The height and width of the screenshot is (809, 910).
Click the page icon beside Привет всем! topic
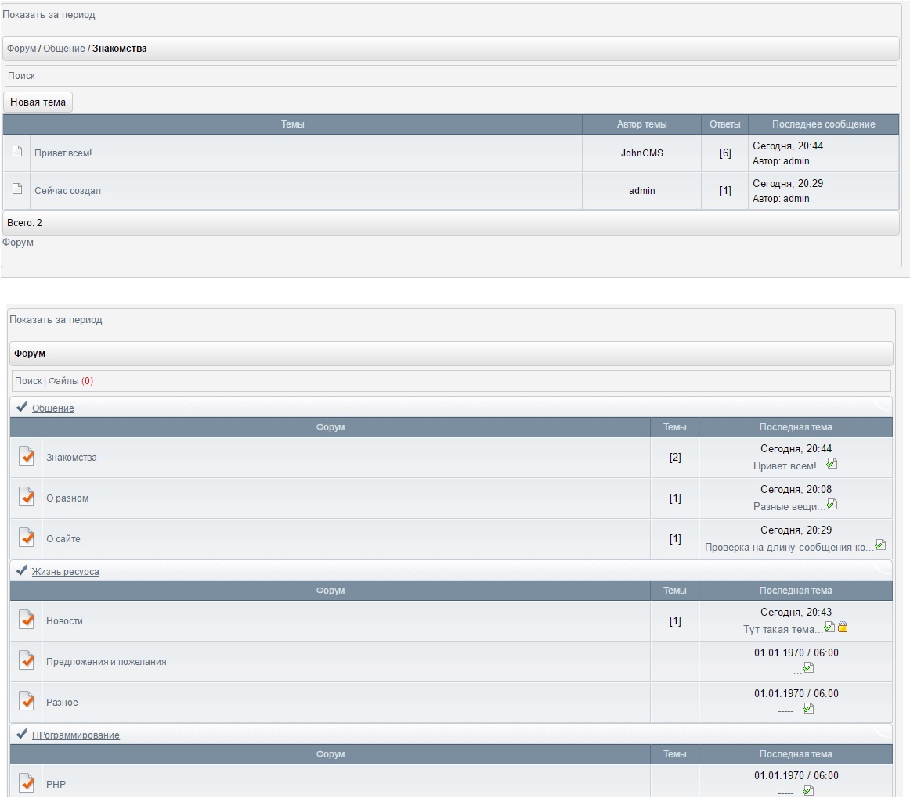tap(16, 152)
